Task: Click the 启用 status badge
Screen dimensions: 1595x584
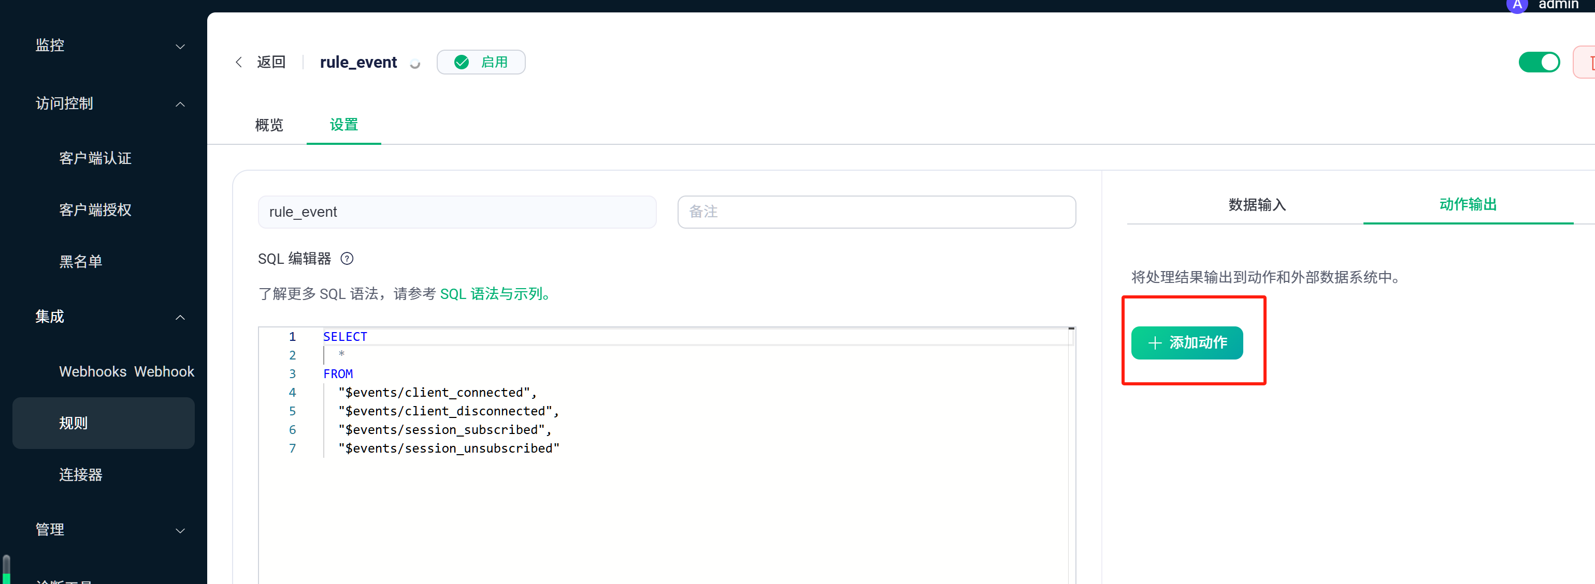Action: [x=481, y=62]
